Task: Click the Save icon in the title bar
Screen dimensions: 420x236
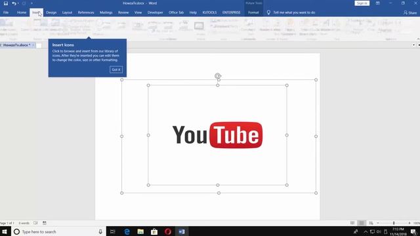Action: (6, 3)
